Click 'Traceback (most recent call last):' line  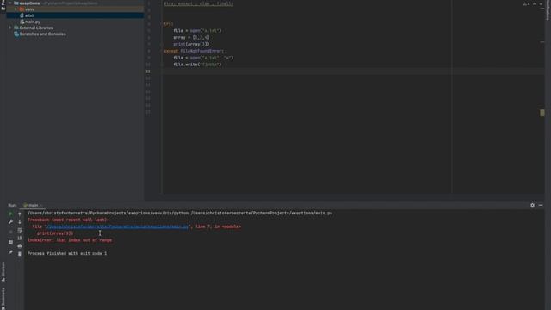(x=68, y=220)
